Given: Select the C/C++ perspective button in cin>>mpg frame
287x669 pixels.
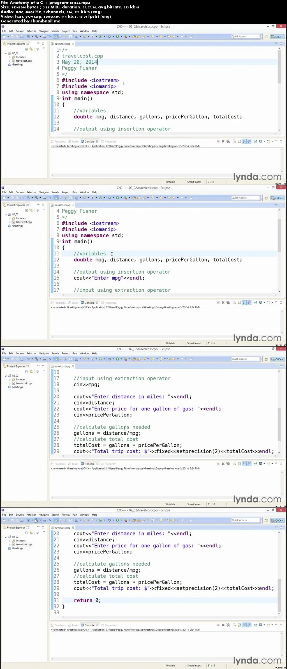Looking at the screenshot, I should 277,359.
